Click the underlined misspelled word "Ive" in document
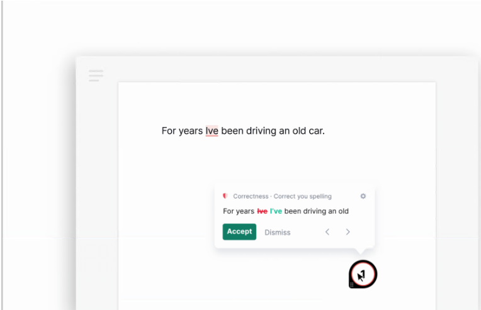This screenshot has height=310, width=481. coord(212,131)
